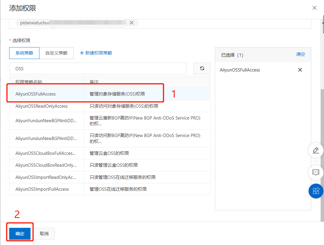
Task: Click the 取消 button
Action: click(44, 234)
